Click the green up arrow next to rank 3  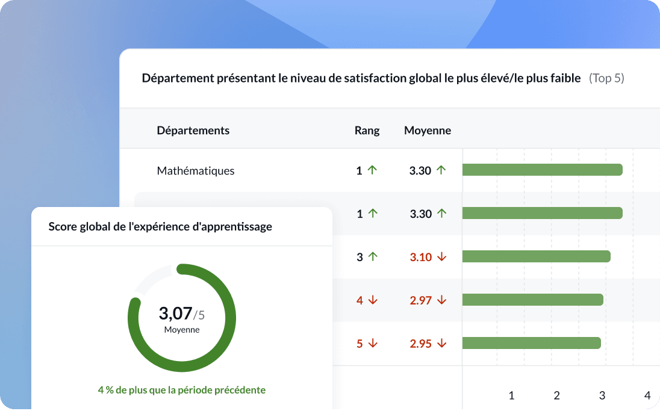point(373,257)
